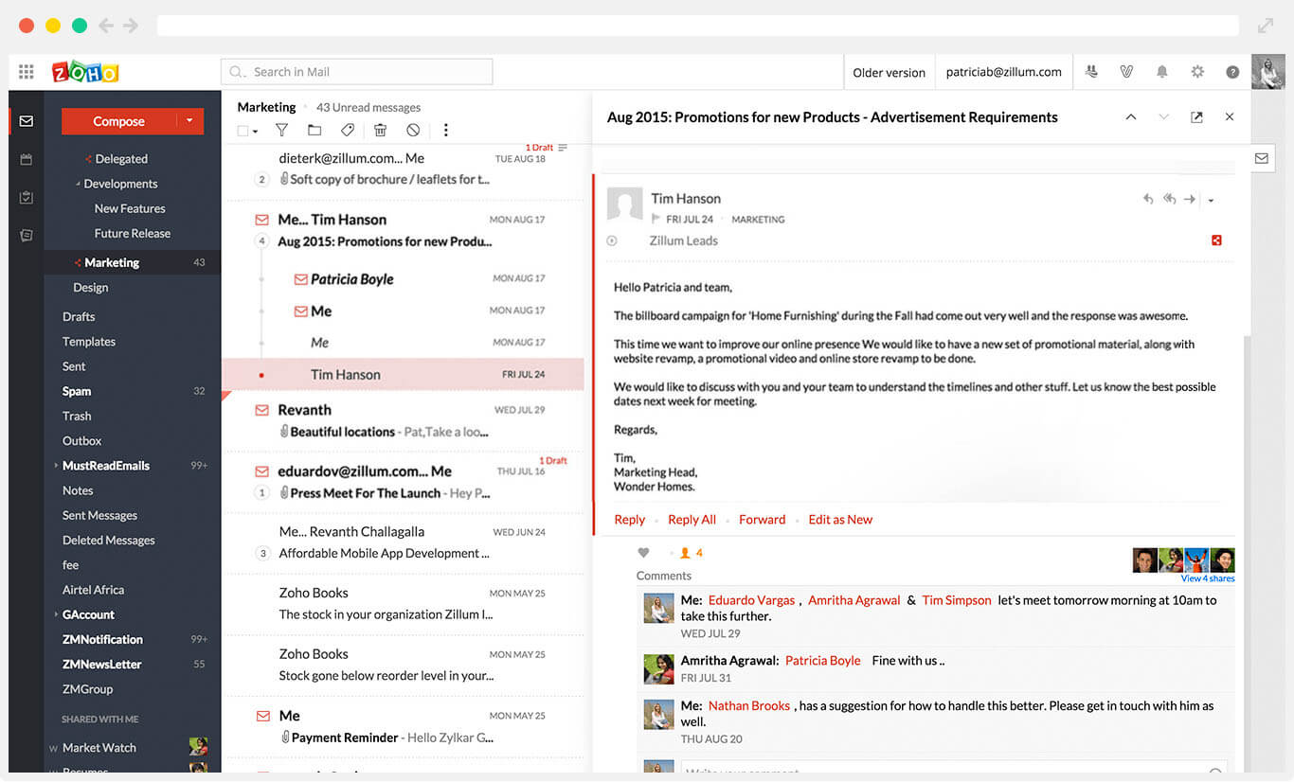Open the more actions three-dot menu
Screen dimensions: 1294x782
coord(445,130)
